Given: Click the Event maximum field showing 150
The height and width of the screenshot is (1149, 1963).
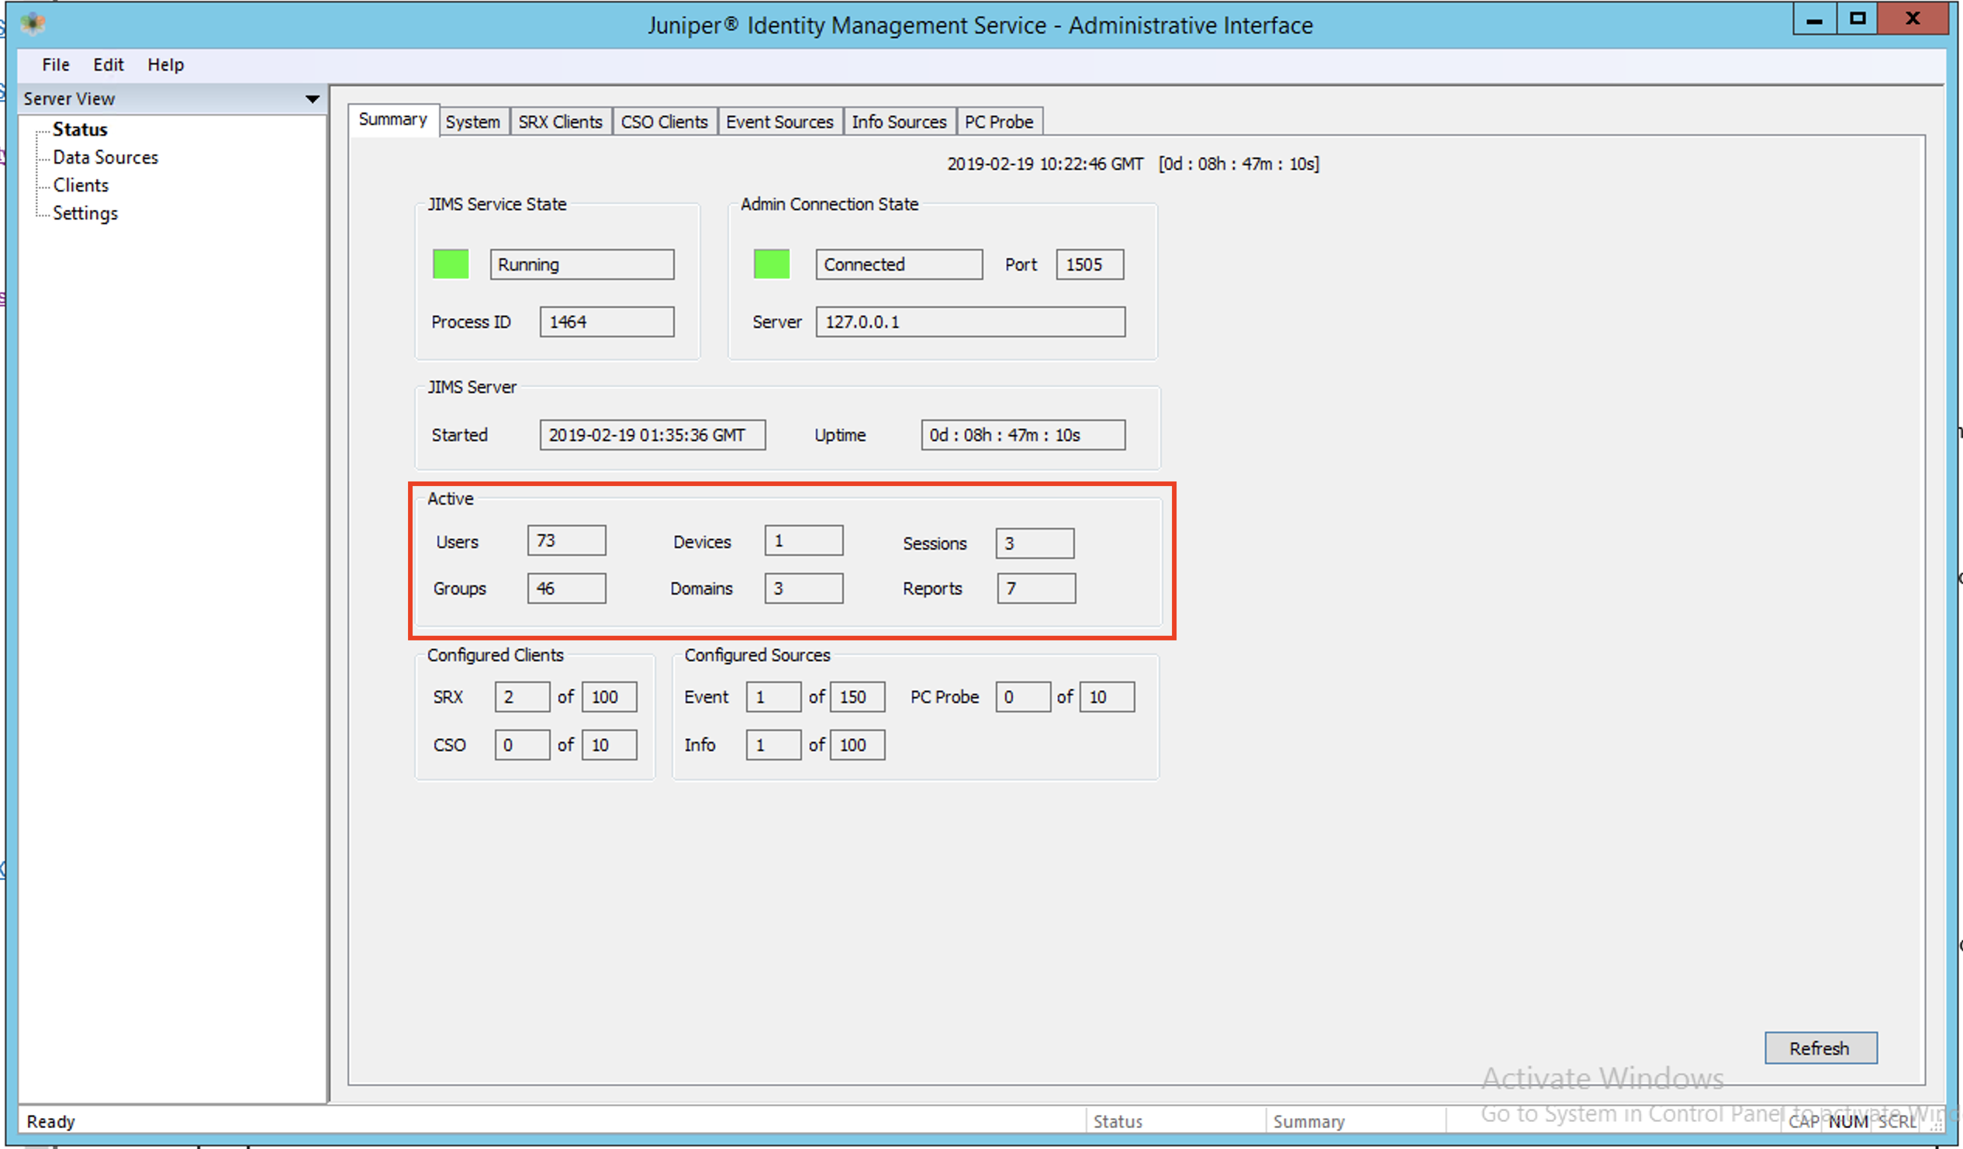Looking at the screenshot, I should [858, 697].
